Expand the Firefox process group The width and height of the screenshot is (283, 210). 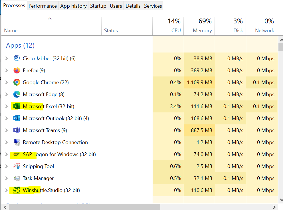(x=6, y=70)
